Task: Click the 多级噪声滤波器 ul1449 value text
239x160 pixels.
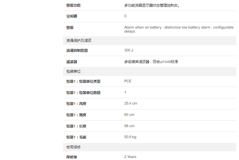Action: 151,62
